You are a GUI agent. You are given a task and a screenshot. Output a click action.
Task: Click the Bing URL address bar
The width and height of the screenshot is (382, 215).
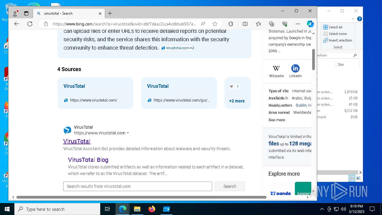124,24
